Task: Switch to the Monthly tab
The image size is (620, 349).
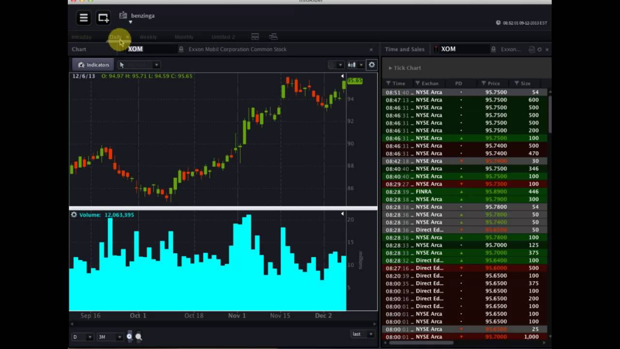Action: [x=184, y=37]
